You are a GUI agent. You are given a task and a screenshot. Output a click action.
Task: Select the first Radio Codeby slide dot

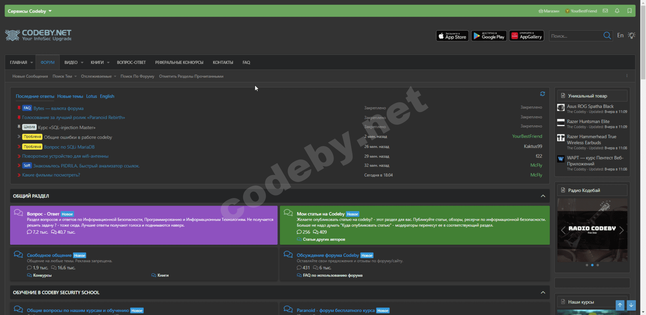(587, 265)
